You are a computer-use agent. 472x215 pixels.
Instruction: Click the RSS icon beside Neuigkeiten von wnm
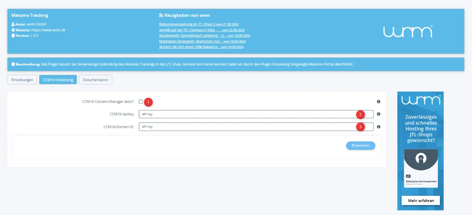[161, 15]
